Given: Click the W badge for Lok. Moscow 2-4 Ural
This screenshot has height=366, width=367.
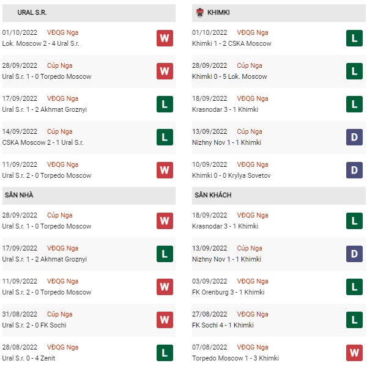Looking at the screenshot, I should [165, 38].
